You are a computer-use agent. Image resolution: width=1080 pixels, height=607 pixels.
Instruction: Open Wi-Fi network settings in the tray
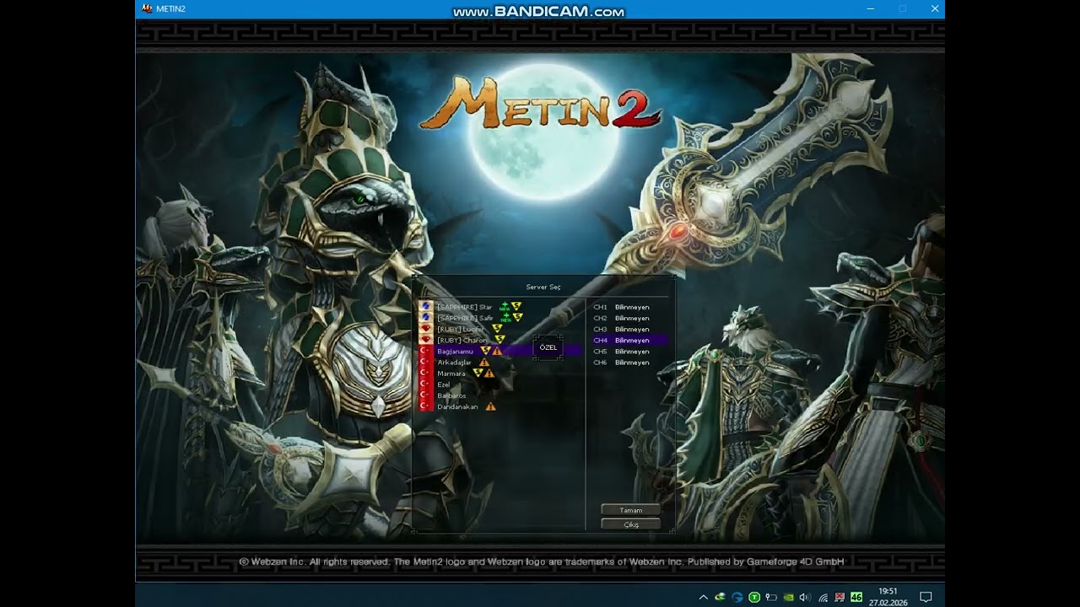pyautogui.click(x=823, y=597)
